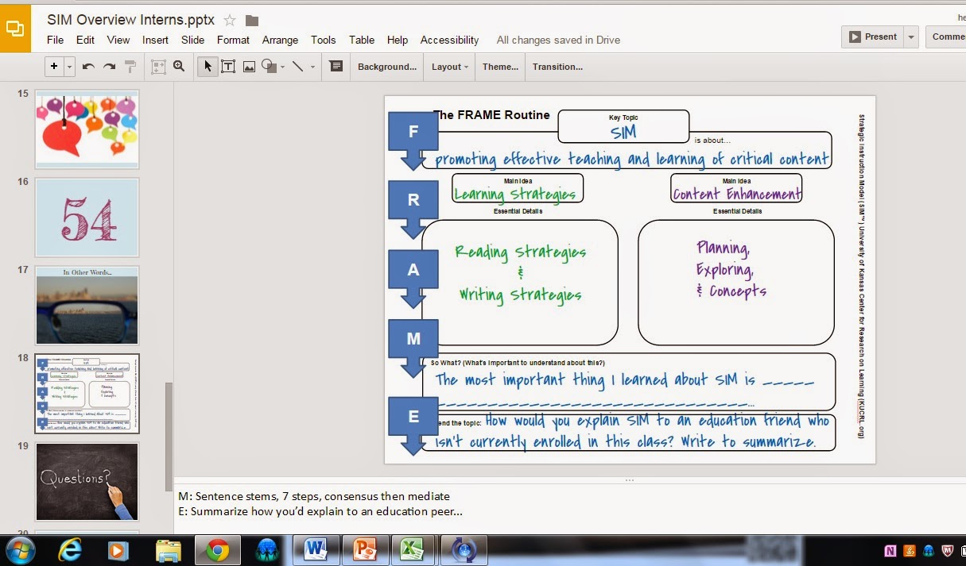Add a new slide with plus button

pos(54,67)
